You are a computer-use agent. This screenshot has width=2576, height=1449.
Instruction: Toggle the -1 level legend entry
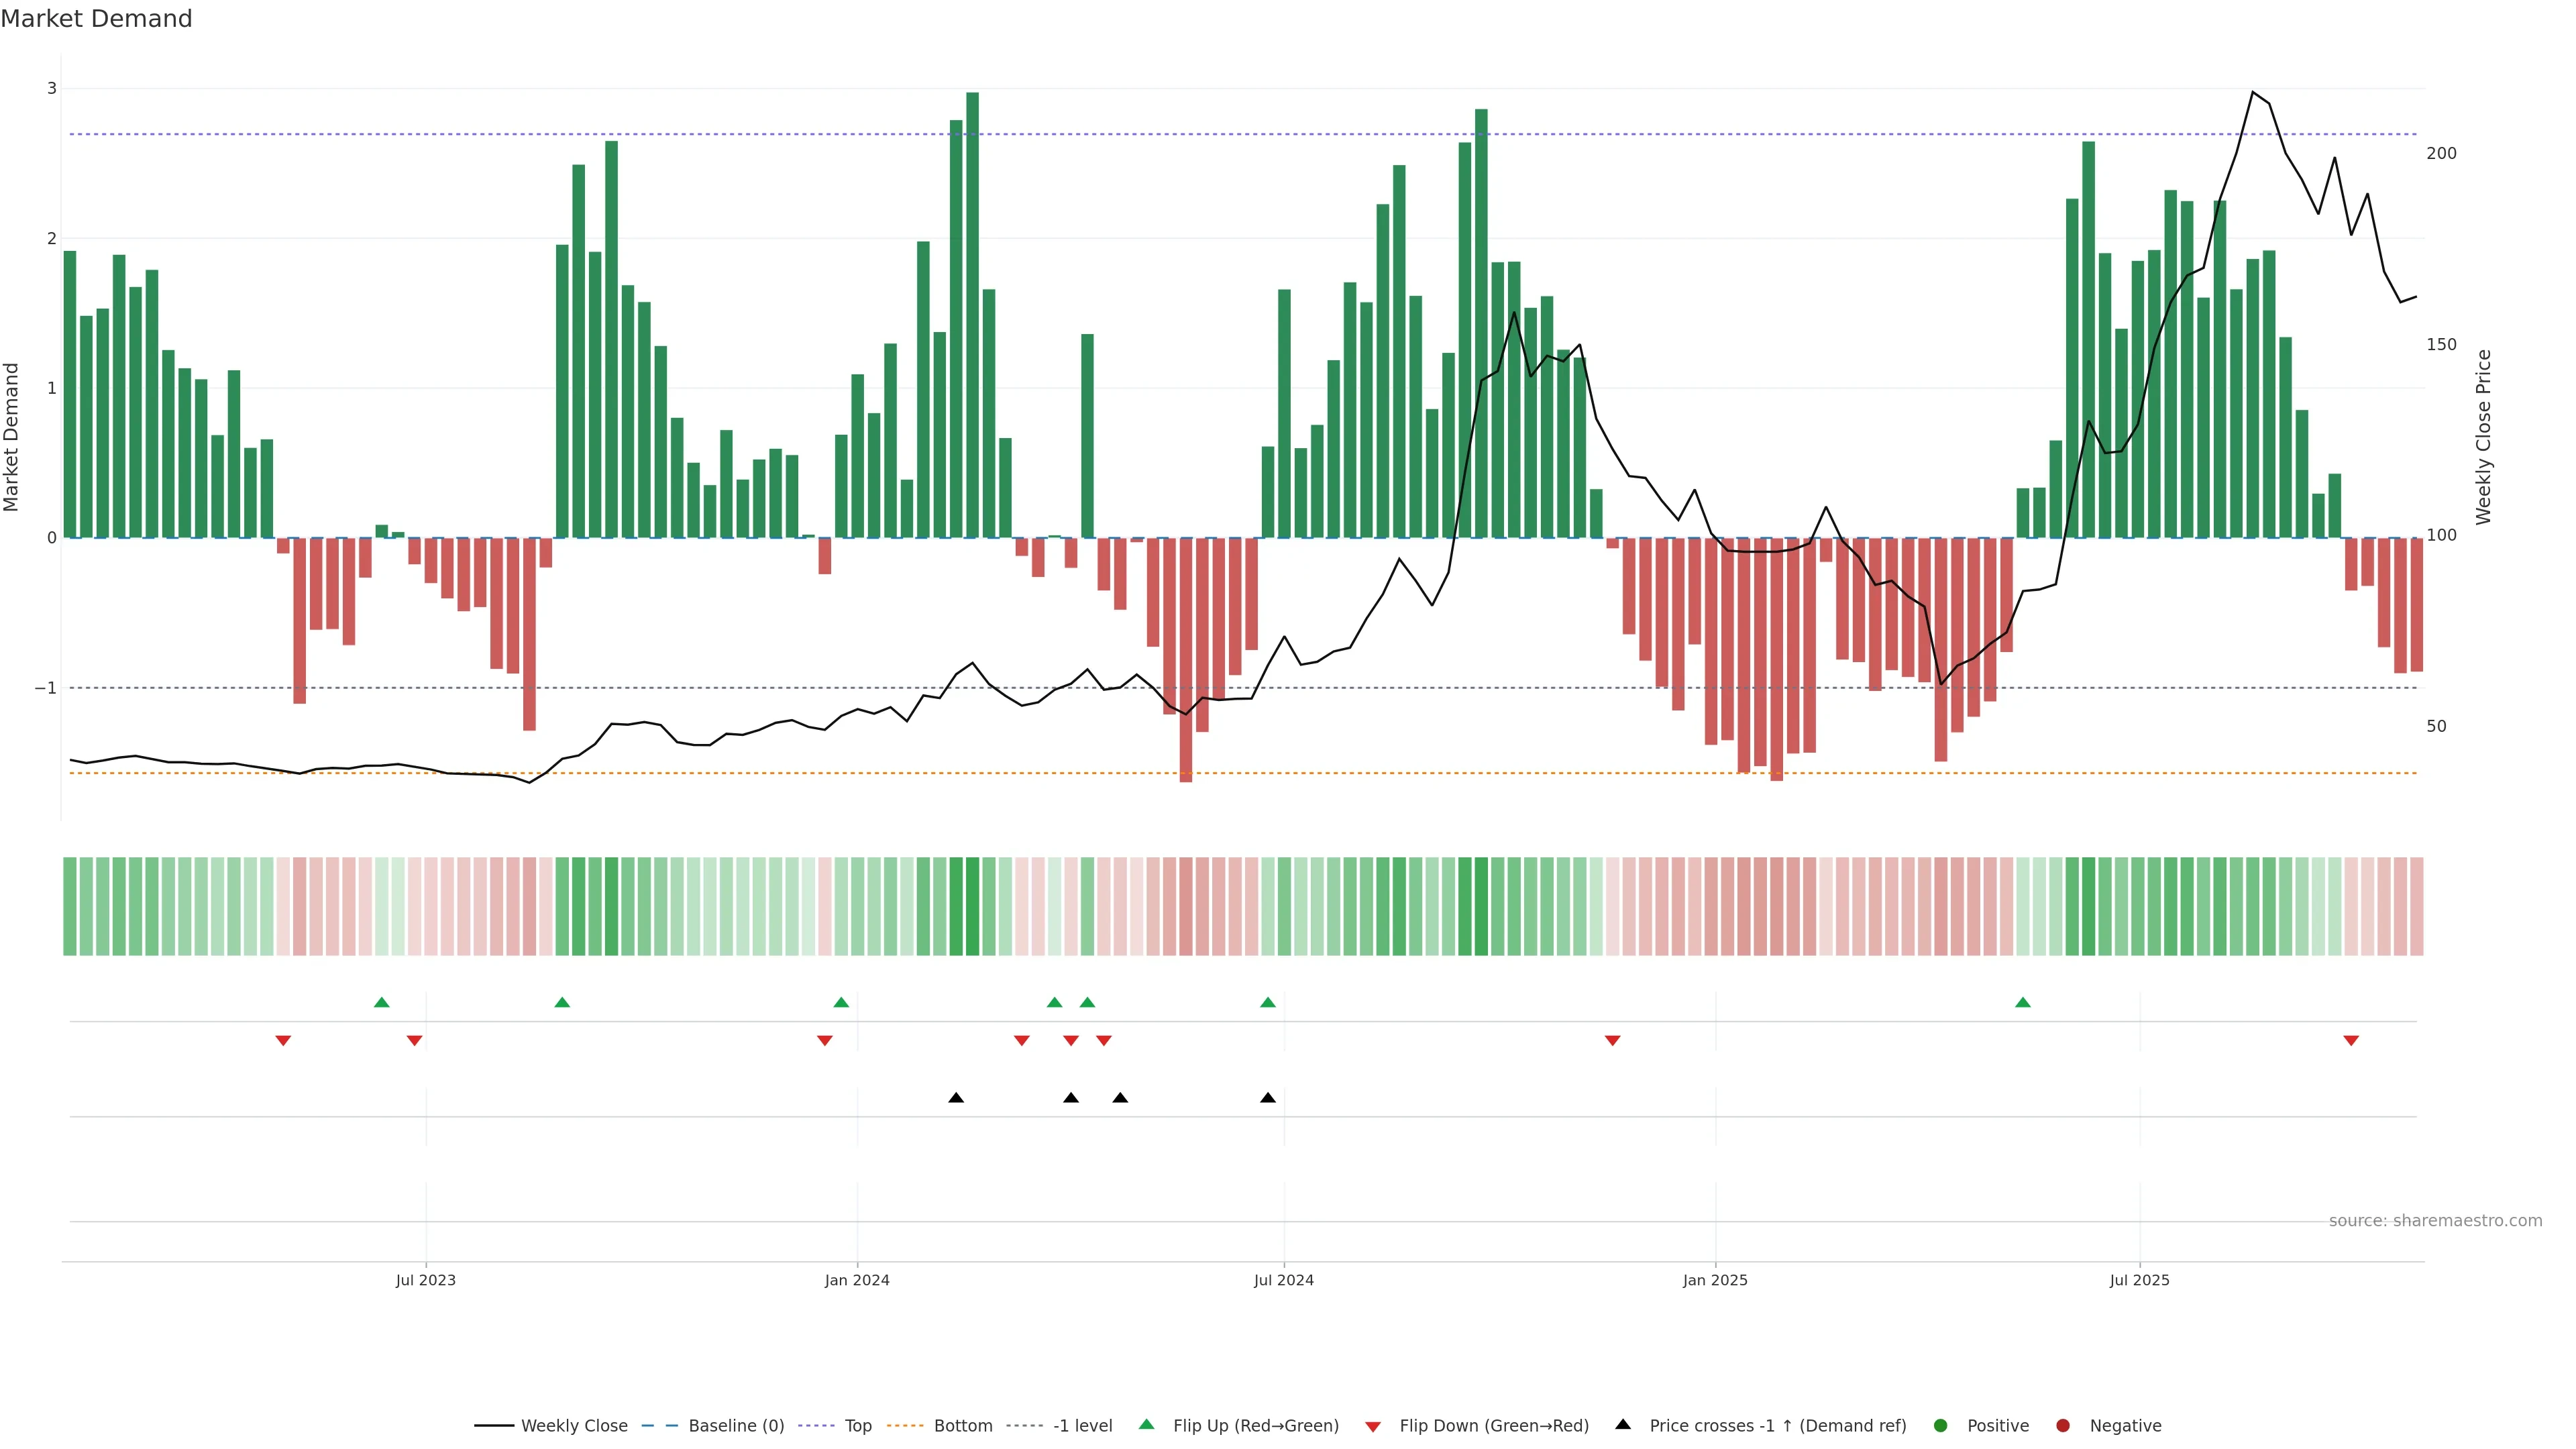click(x=1082, y=1425)
